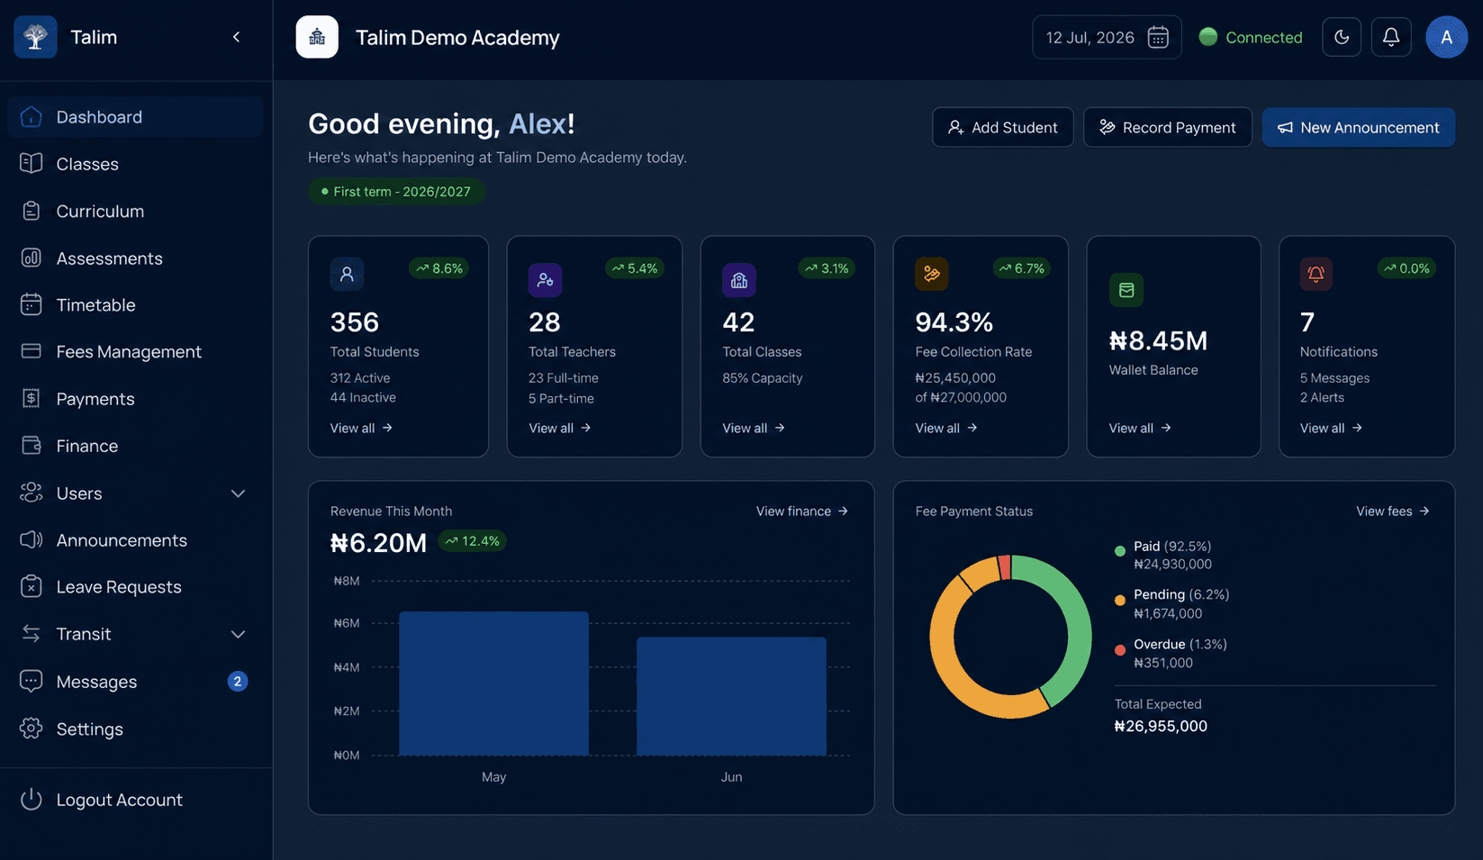Go to Curriculum in the sidebar
The image size is (1483, 860).
135,211
